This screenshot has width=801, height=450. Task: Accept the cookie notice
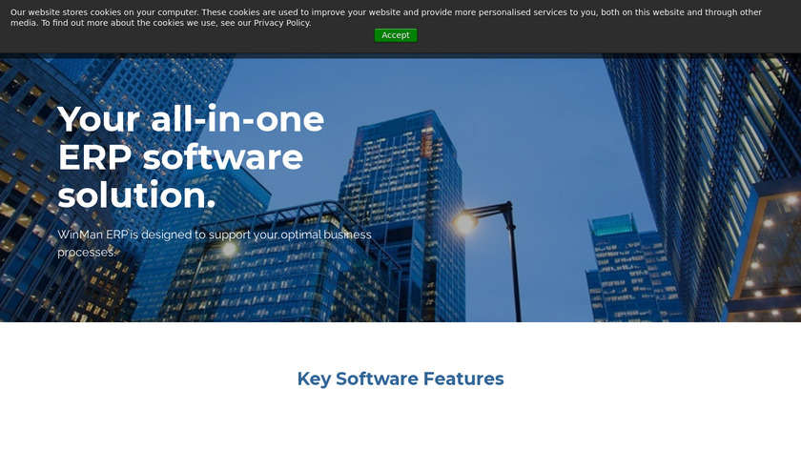tap(396, 35)
